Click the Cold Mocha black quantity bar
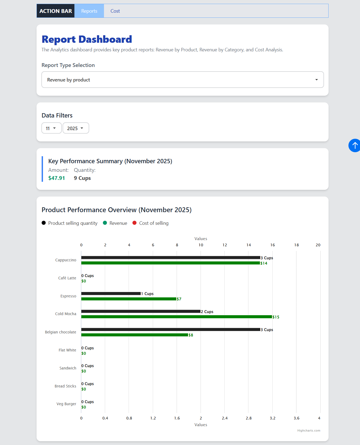 coord(141,311)
